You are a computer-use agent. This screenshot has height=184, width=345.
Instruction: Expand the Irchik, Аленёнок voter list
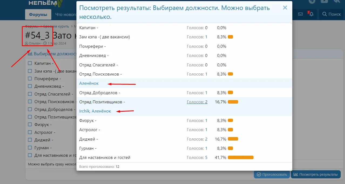(x=94, y=111)
